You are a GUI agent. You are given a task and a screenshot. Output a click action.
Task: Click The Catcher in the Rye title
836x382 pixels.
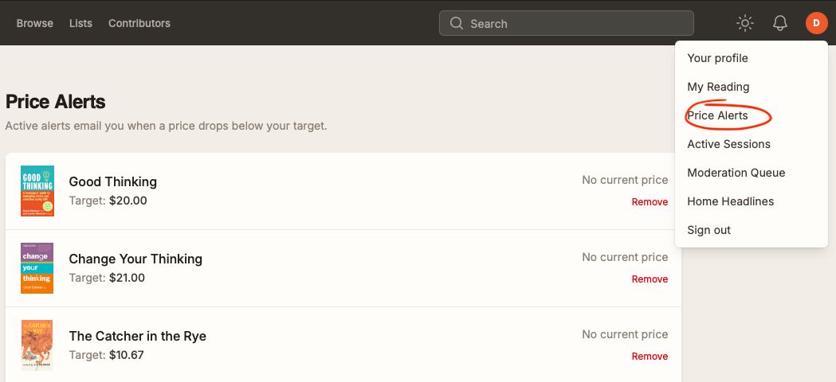138,336
